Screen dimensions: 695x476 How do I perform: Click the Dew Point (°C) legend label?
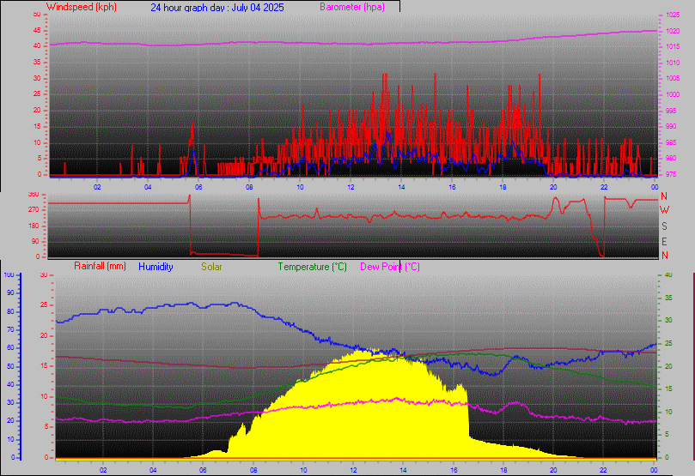point(390,267)
